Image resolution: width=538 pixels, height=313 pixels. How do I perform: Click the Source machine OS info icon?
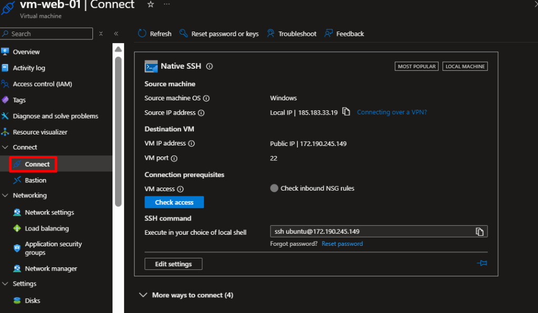(x=206, y=98)
